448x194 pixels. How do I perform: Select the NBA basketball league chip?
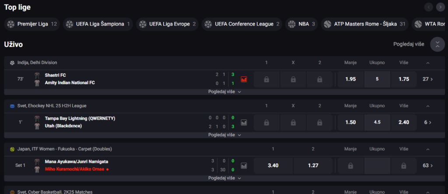(301, 24)
